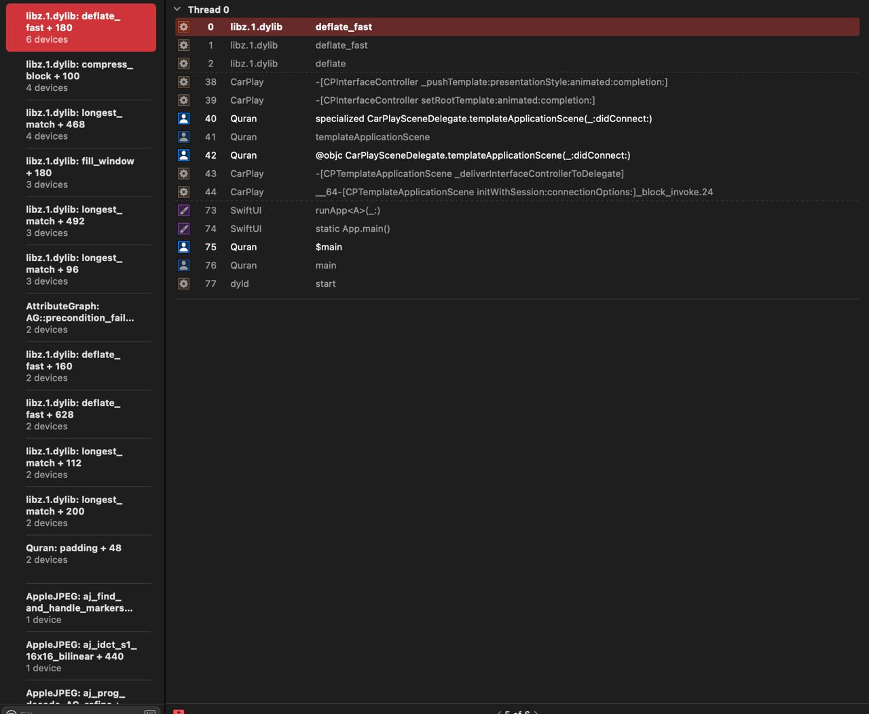This screenshot has width=869, height=714.
Task: Select crash 'compress_block + 100' in sidebar
Action: [80, 76]
